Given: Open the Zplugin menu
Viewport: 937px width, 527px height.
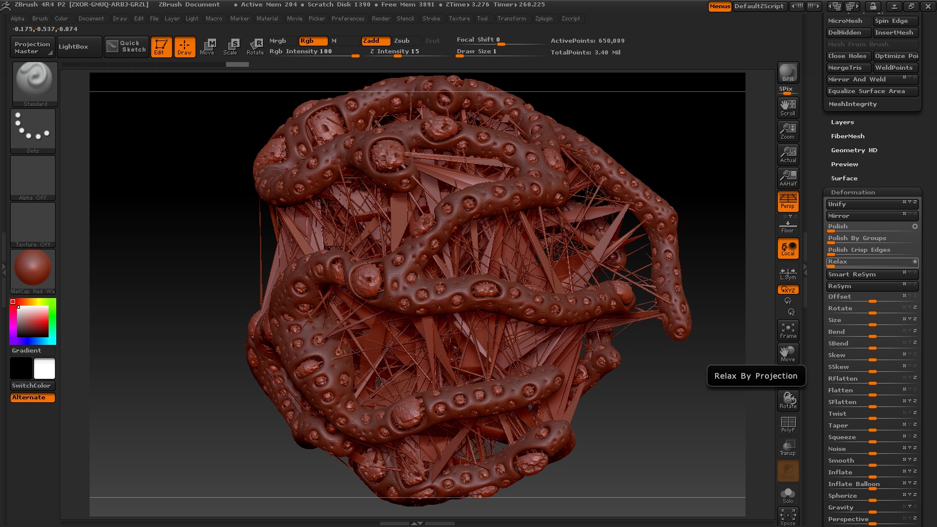Looking at the screenshot, I should (543, 19).
